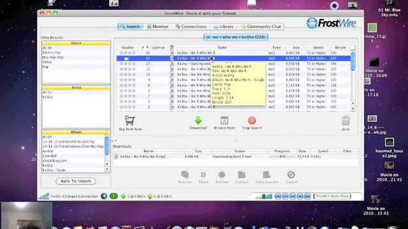Sort results by Speed column header

318,48
